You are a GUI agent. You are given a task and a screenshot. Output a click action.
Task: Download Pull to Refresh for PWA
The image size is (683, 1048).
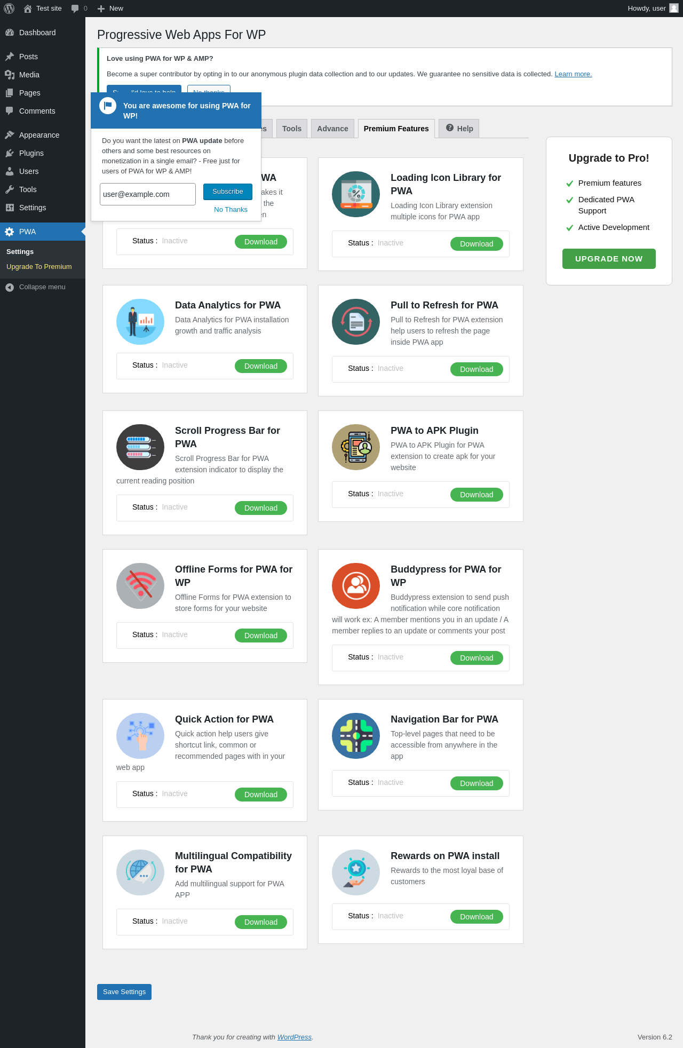(x=476, y=369)
